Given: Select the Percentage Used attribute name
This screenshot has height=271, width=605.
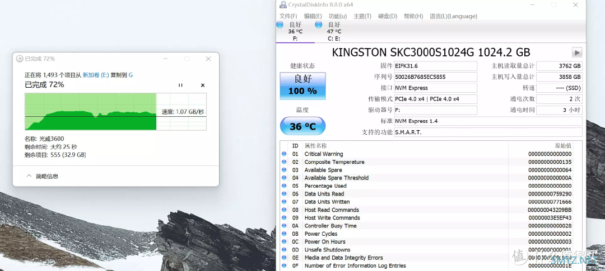Looking at the screenshot, I should 325,186.
